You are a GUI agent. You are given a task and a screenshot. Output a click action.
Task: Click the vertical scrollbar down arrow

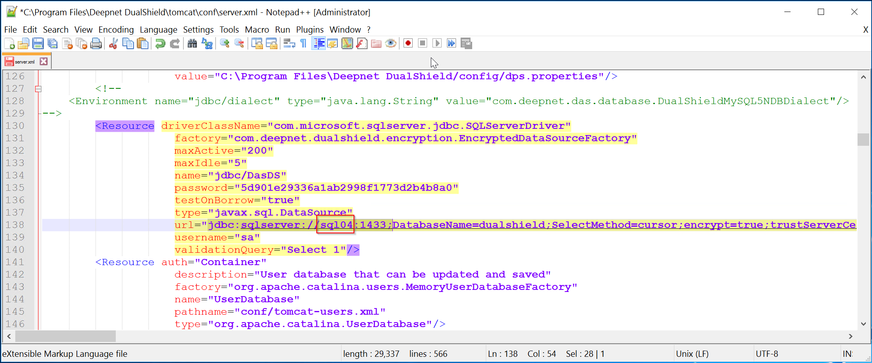pos(863,324)
